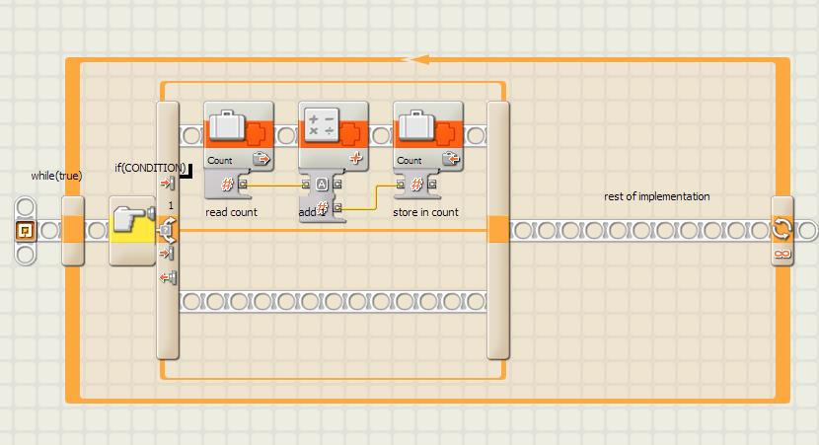Click the switch block's closing end bar
The image size is (819, 445).
[498, 230]
